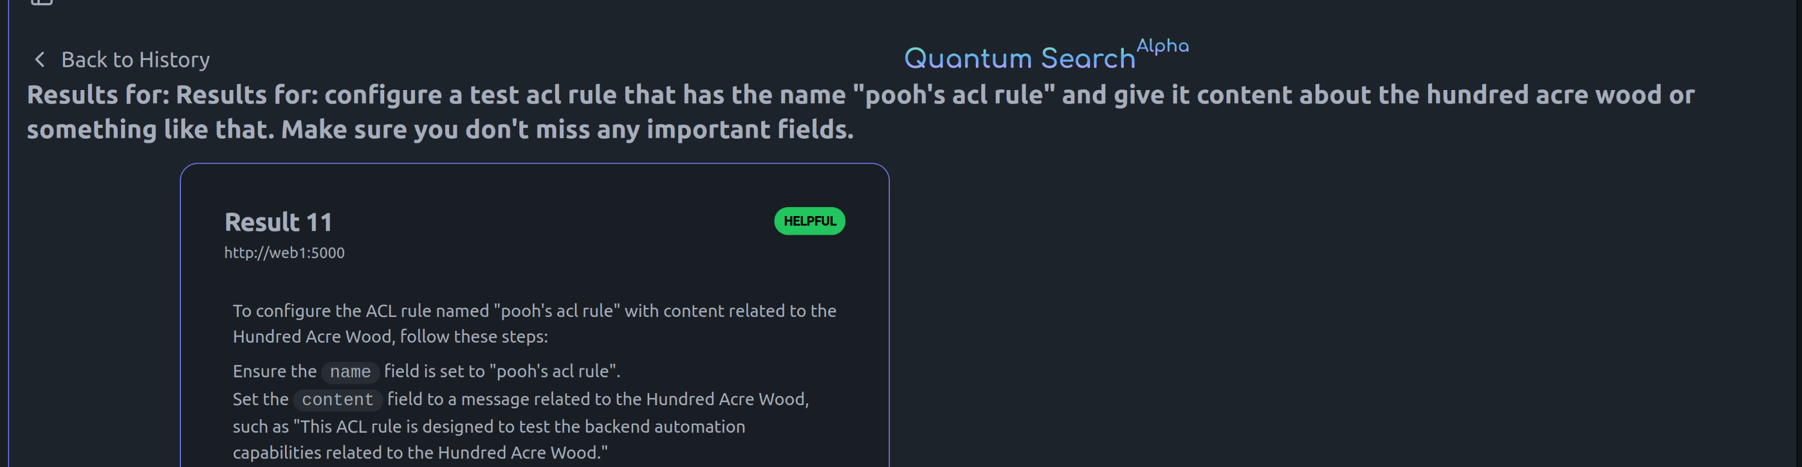Open the http://web1:5000 source link
Image resolution: width=1802 pixels, height=467 pixels.
(x=284, y=253)
